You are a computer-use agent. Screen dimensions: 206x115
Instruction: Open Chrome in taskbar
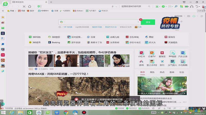(66, 112)
